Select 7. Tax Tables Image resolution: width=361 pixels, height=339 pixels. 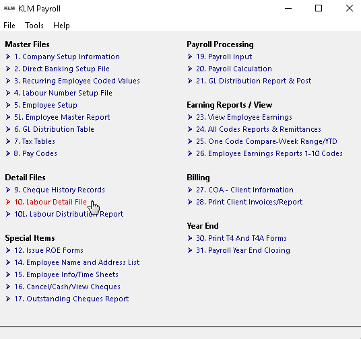tap(34, 141)
